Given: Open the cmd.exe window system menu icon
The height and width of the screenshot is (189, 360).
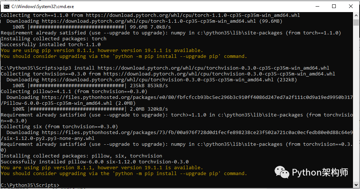Looking at the screenshot, I should coord(6,7).
